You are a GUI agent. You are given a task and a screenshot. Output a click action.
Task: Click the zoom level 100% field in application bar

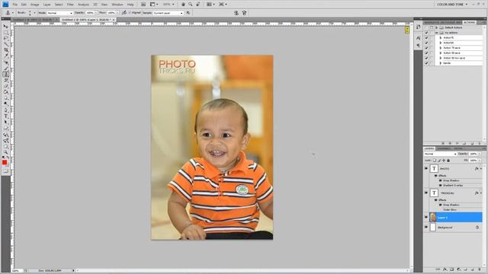(x=167, y=5)
